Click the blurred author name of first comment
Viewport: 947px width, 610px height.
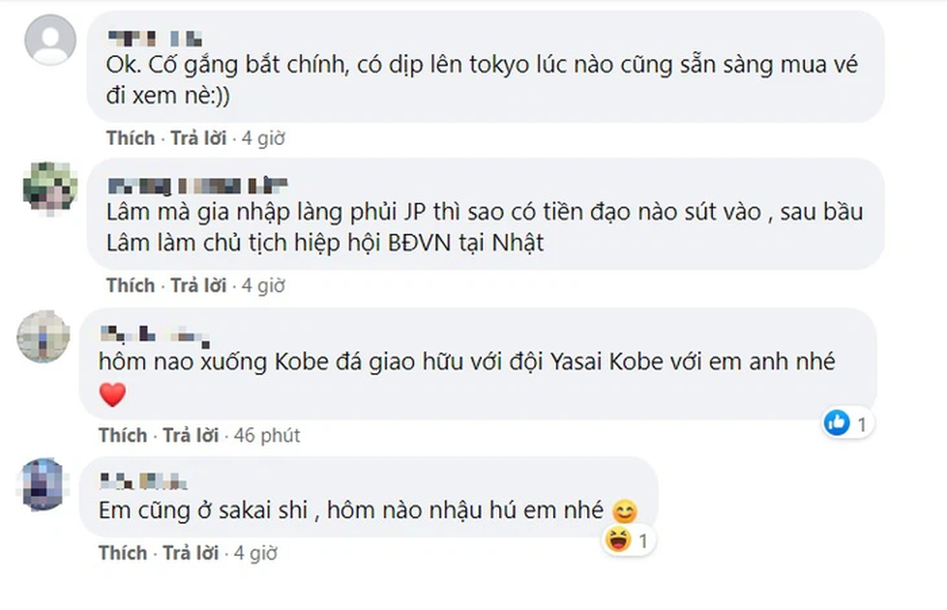point(154,39)
